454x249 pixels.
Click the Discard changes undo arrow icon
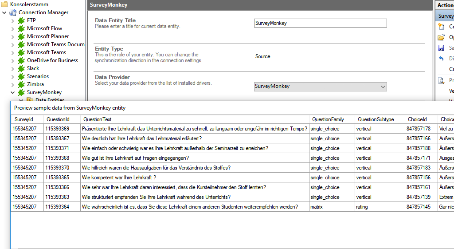point(441,59)
